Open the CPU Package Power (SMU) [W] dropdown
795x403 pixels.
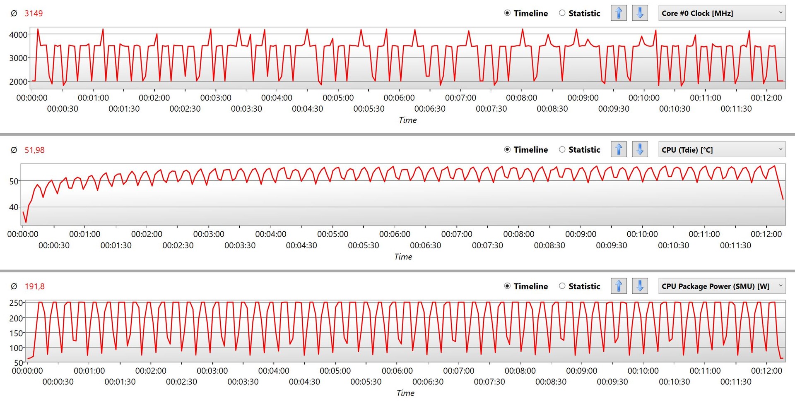click(722, 286)
